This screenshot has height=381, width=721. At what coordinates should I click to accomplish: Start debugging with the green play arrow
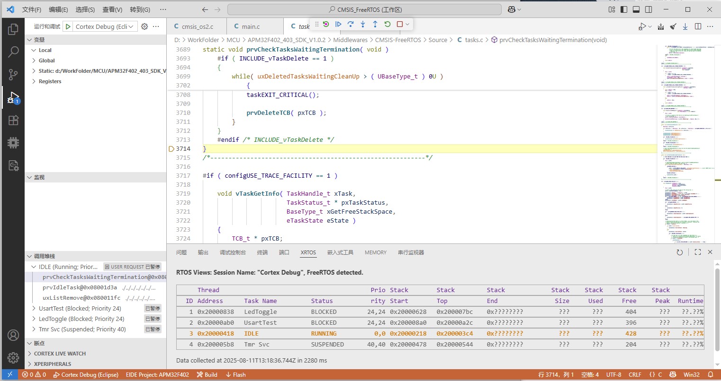(x=68, y=26)
